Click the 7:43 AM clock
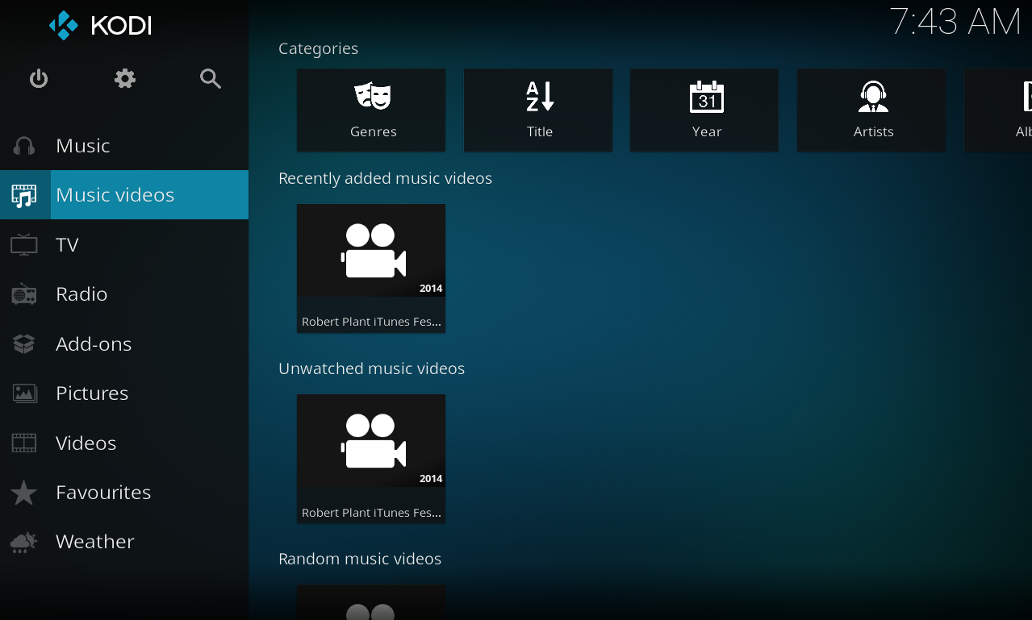Image resolution: width=1032 pixels, height=620 pixels. tap(956, 23)
